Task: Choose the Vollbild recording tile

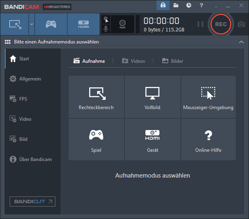Action: [x=153, y=97]
